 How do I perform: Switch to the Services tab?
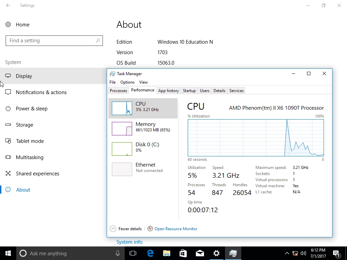(x=236, y=91)
